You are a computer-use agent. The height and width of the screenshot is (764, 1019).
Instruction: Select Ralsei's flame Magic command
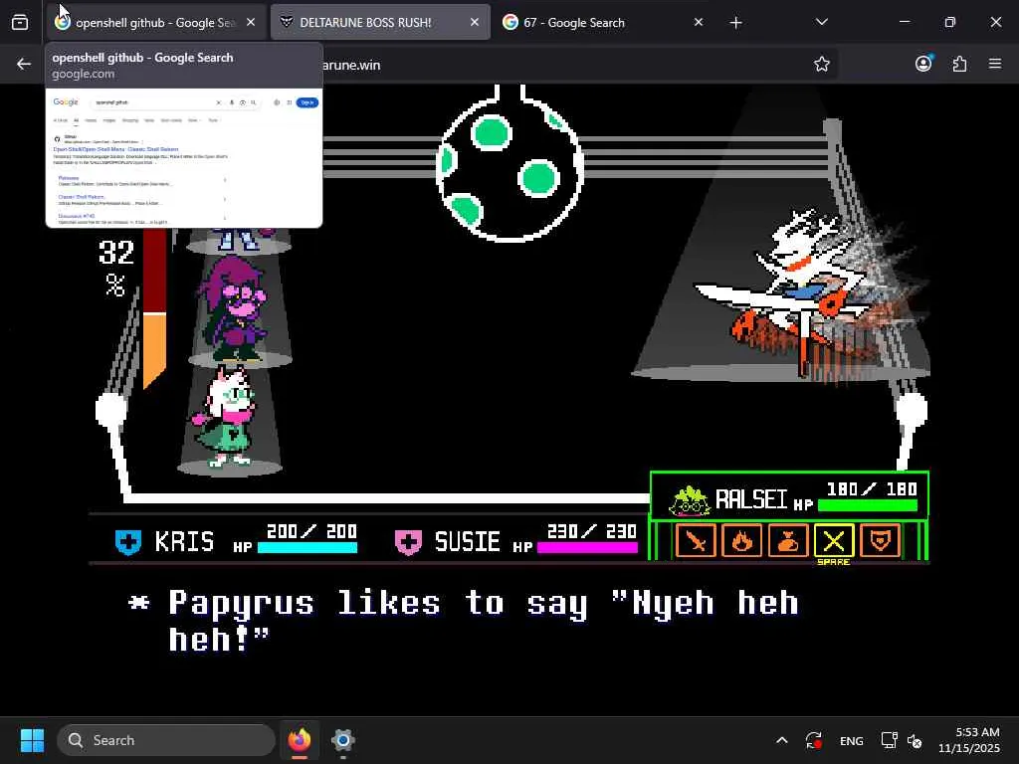741,540
